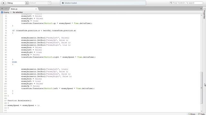The image size is (206, 115).
Task: Click the line comparing position.x to heroObj
Action: (44, 31)
